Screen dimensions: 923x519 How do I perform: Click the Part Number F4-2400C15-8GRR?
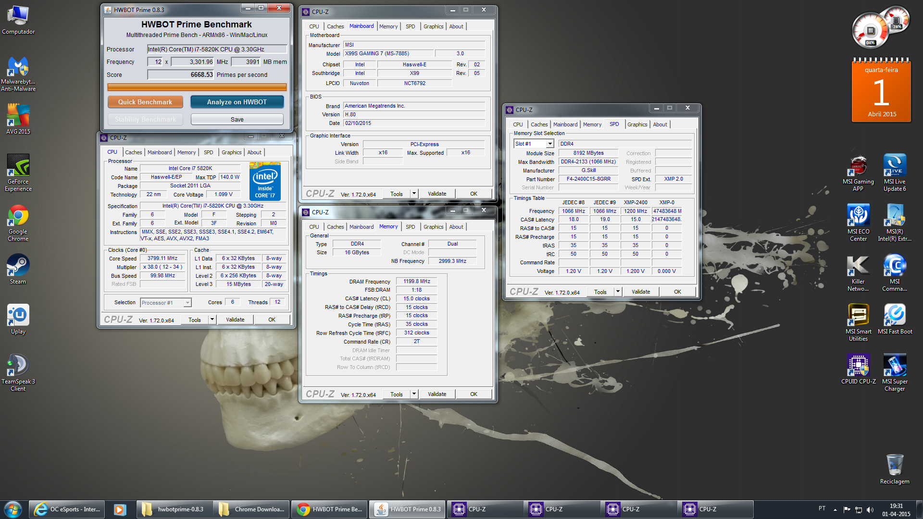click(x=588, y=179)
